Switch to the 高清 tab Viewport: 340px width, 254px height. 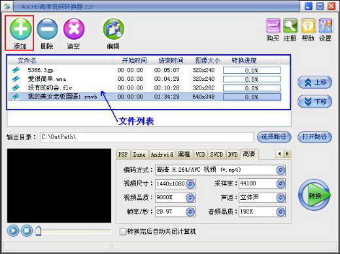249,154
